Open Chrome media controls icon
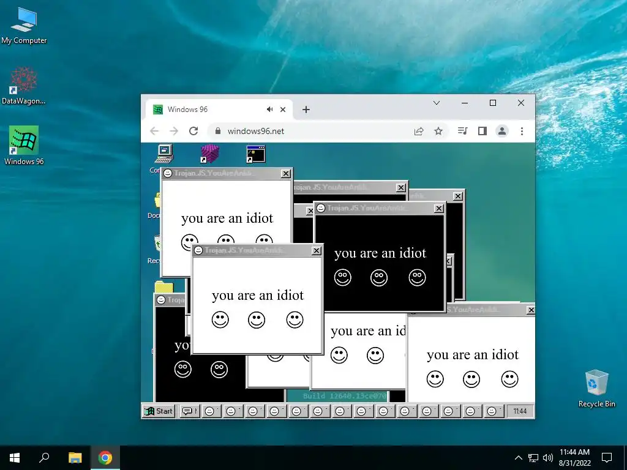The height and width of the screenshot is (470, 627). pyautogui.click(x=462, y=131)
